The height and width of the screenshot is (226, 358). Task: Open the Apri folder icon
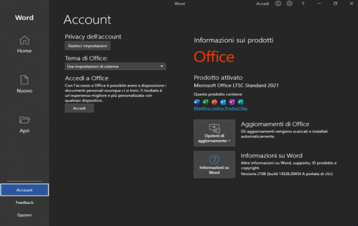pos(24,120)
